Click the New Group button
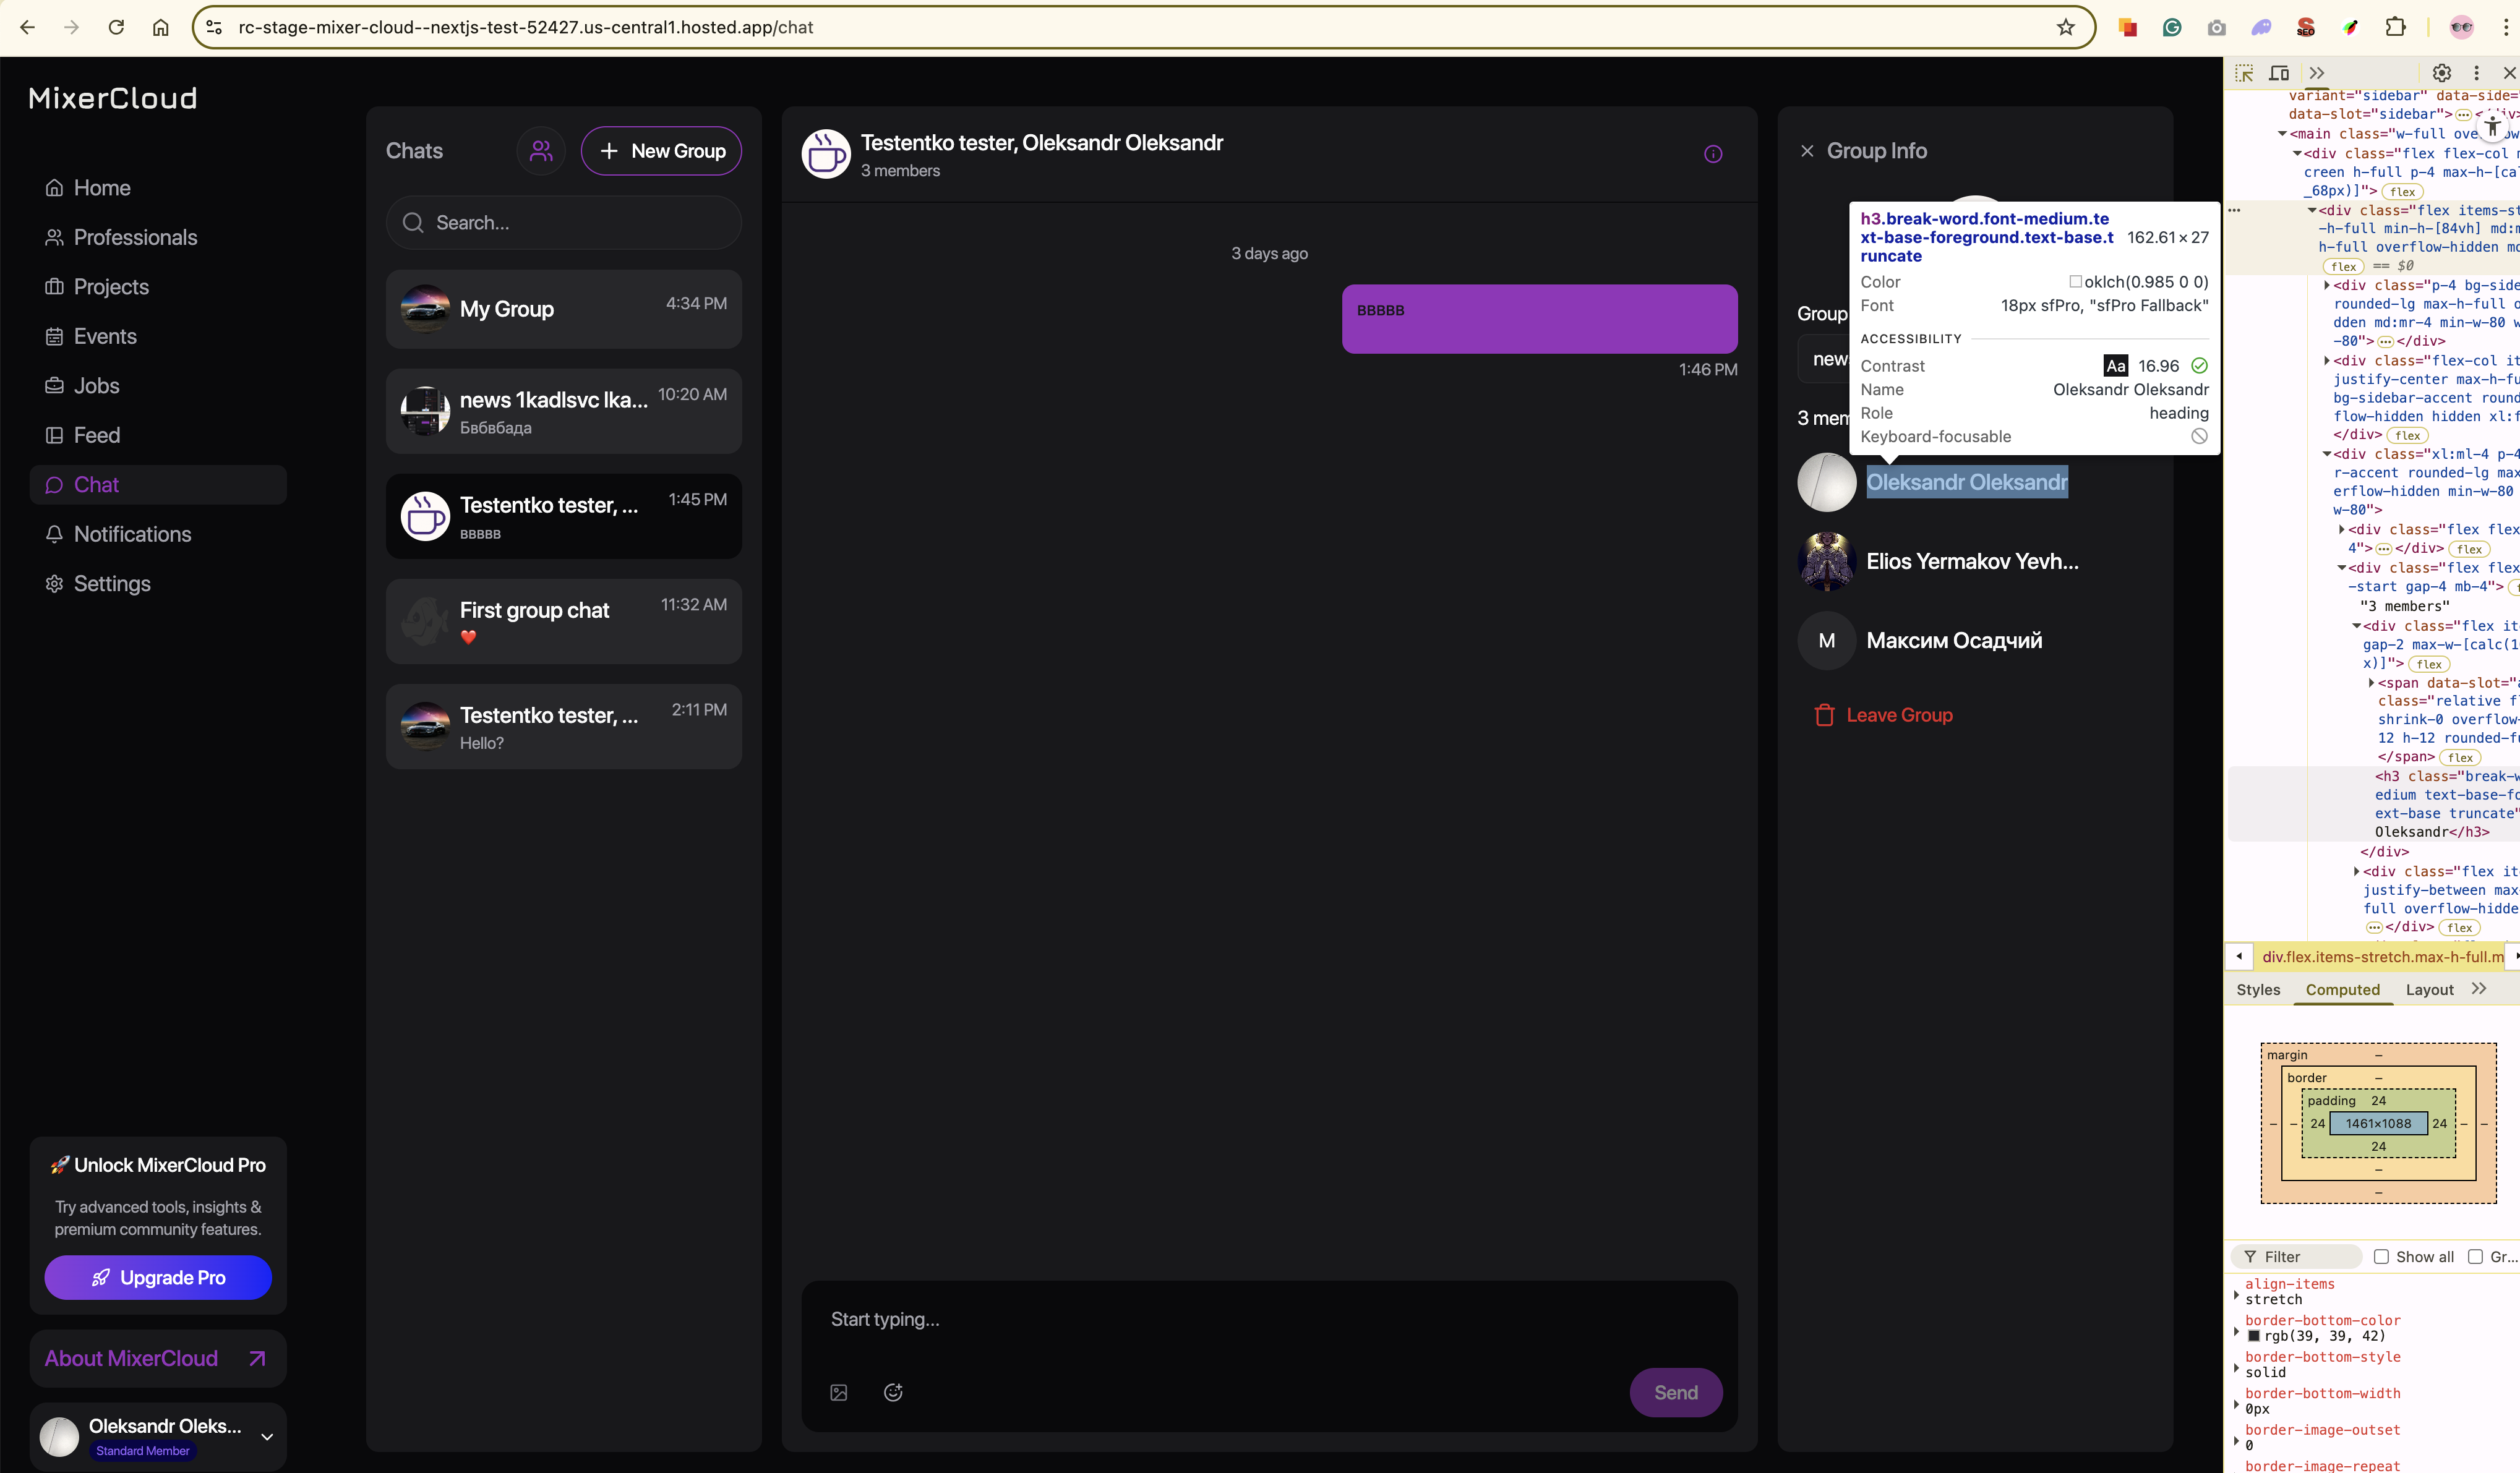 [661, 151]
